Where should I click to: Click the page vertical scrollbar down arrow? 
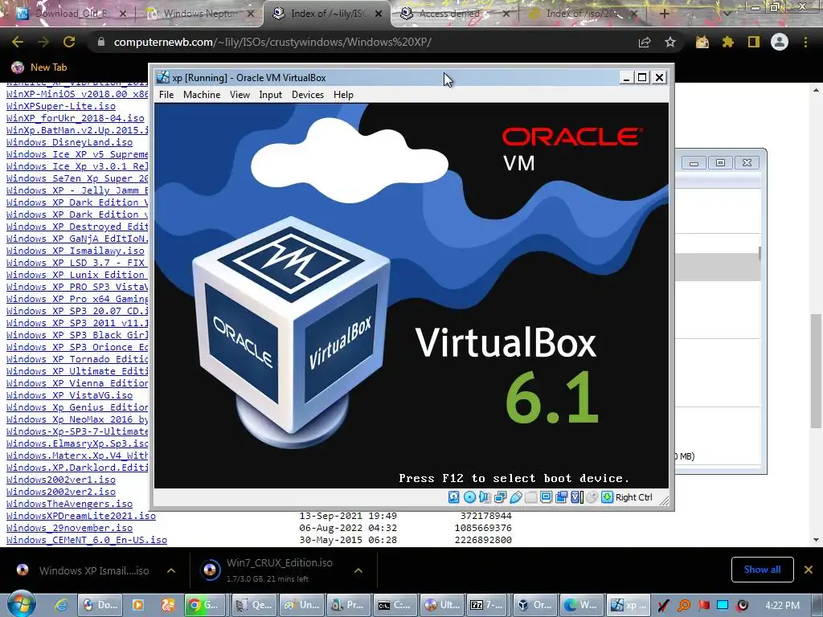[x=816, y=540]
